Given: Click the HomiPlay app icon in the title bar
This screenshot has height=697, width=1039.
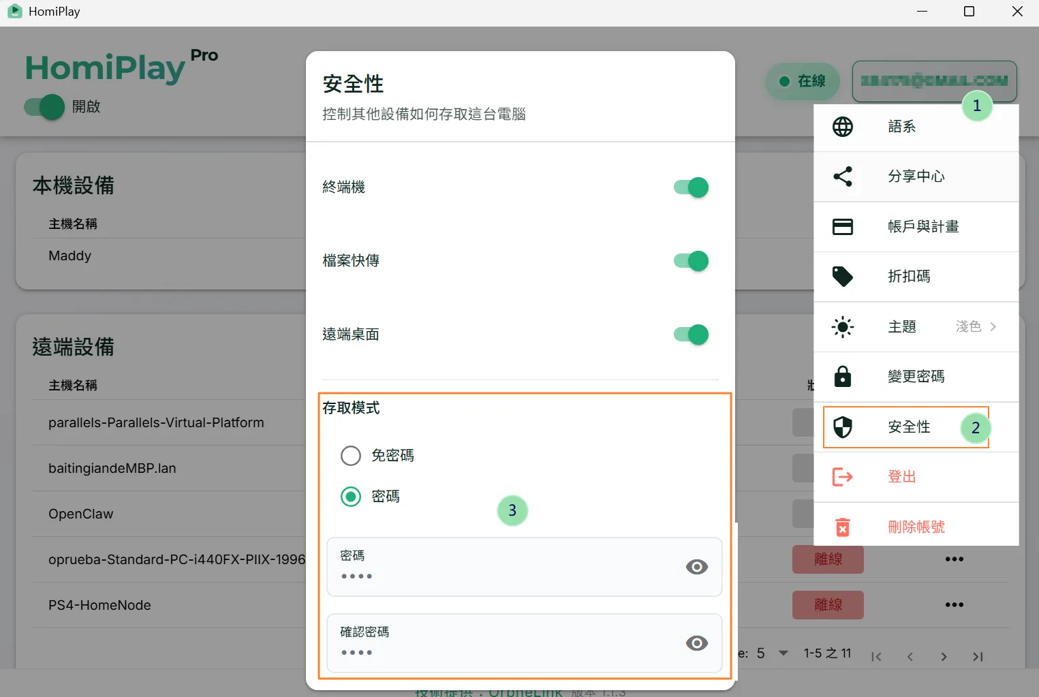Looking at the screenshot, I should click(14, 12).
